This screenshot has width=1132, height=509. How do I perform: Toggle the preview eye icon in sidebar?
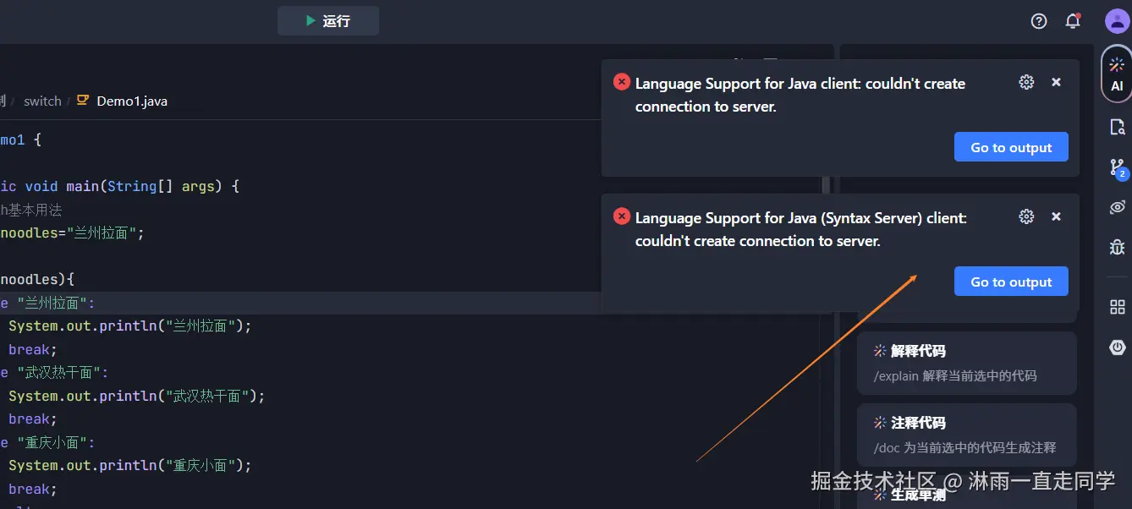tap(1118, 207)
